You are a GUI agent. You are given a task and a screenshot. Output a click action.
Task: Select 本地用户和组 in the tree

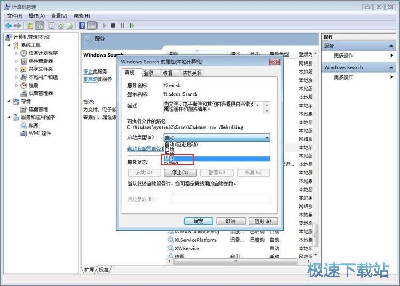[x=43, y=77]
